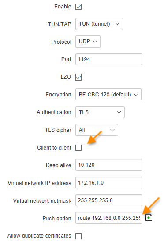Click the Encryption dropdown chevron arrow

[136, 95]
